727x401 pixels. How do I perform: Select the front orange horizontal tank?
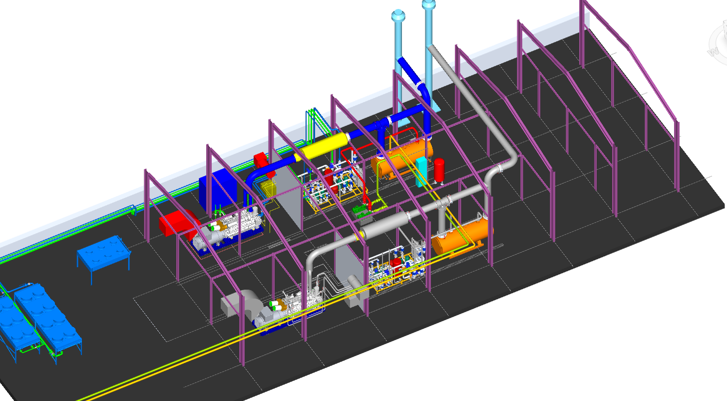462,236
